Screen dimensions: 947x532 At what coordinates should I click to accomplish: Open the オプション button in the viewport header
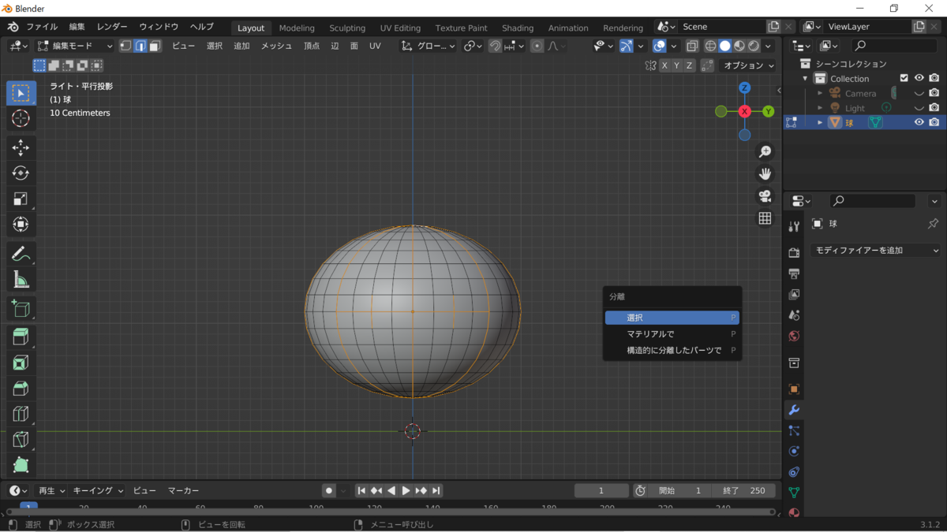click(748, 65)
